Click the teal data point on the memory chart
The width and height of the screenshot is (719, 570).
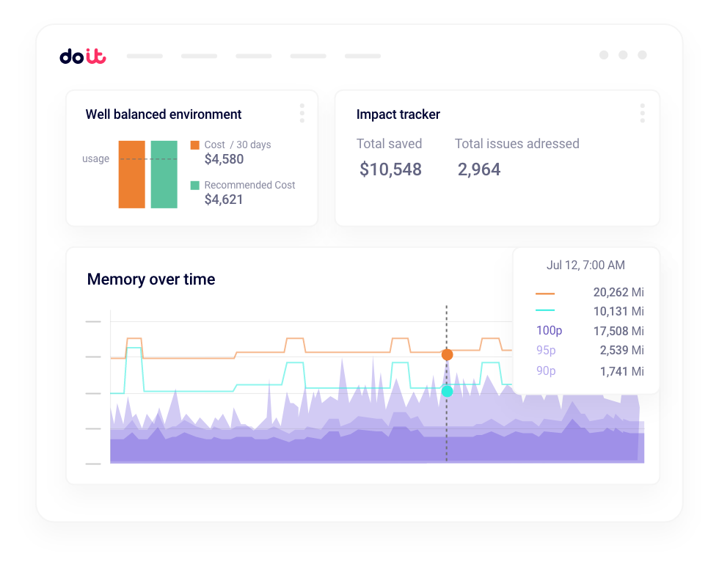point(447,391)
